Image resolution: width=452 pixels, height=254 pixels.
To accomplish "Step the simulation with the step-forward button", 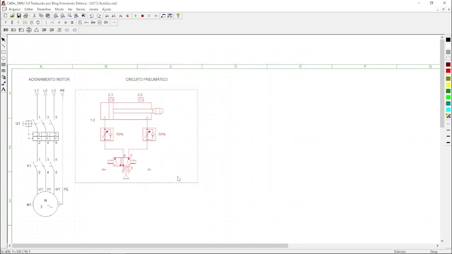I will pyautogui.click(x=156, y=16).
